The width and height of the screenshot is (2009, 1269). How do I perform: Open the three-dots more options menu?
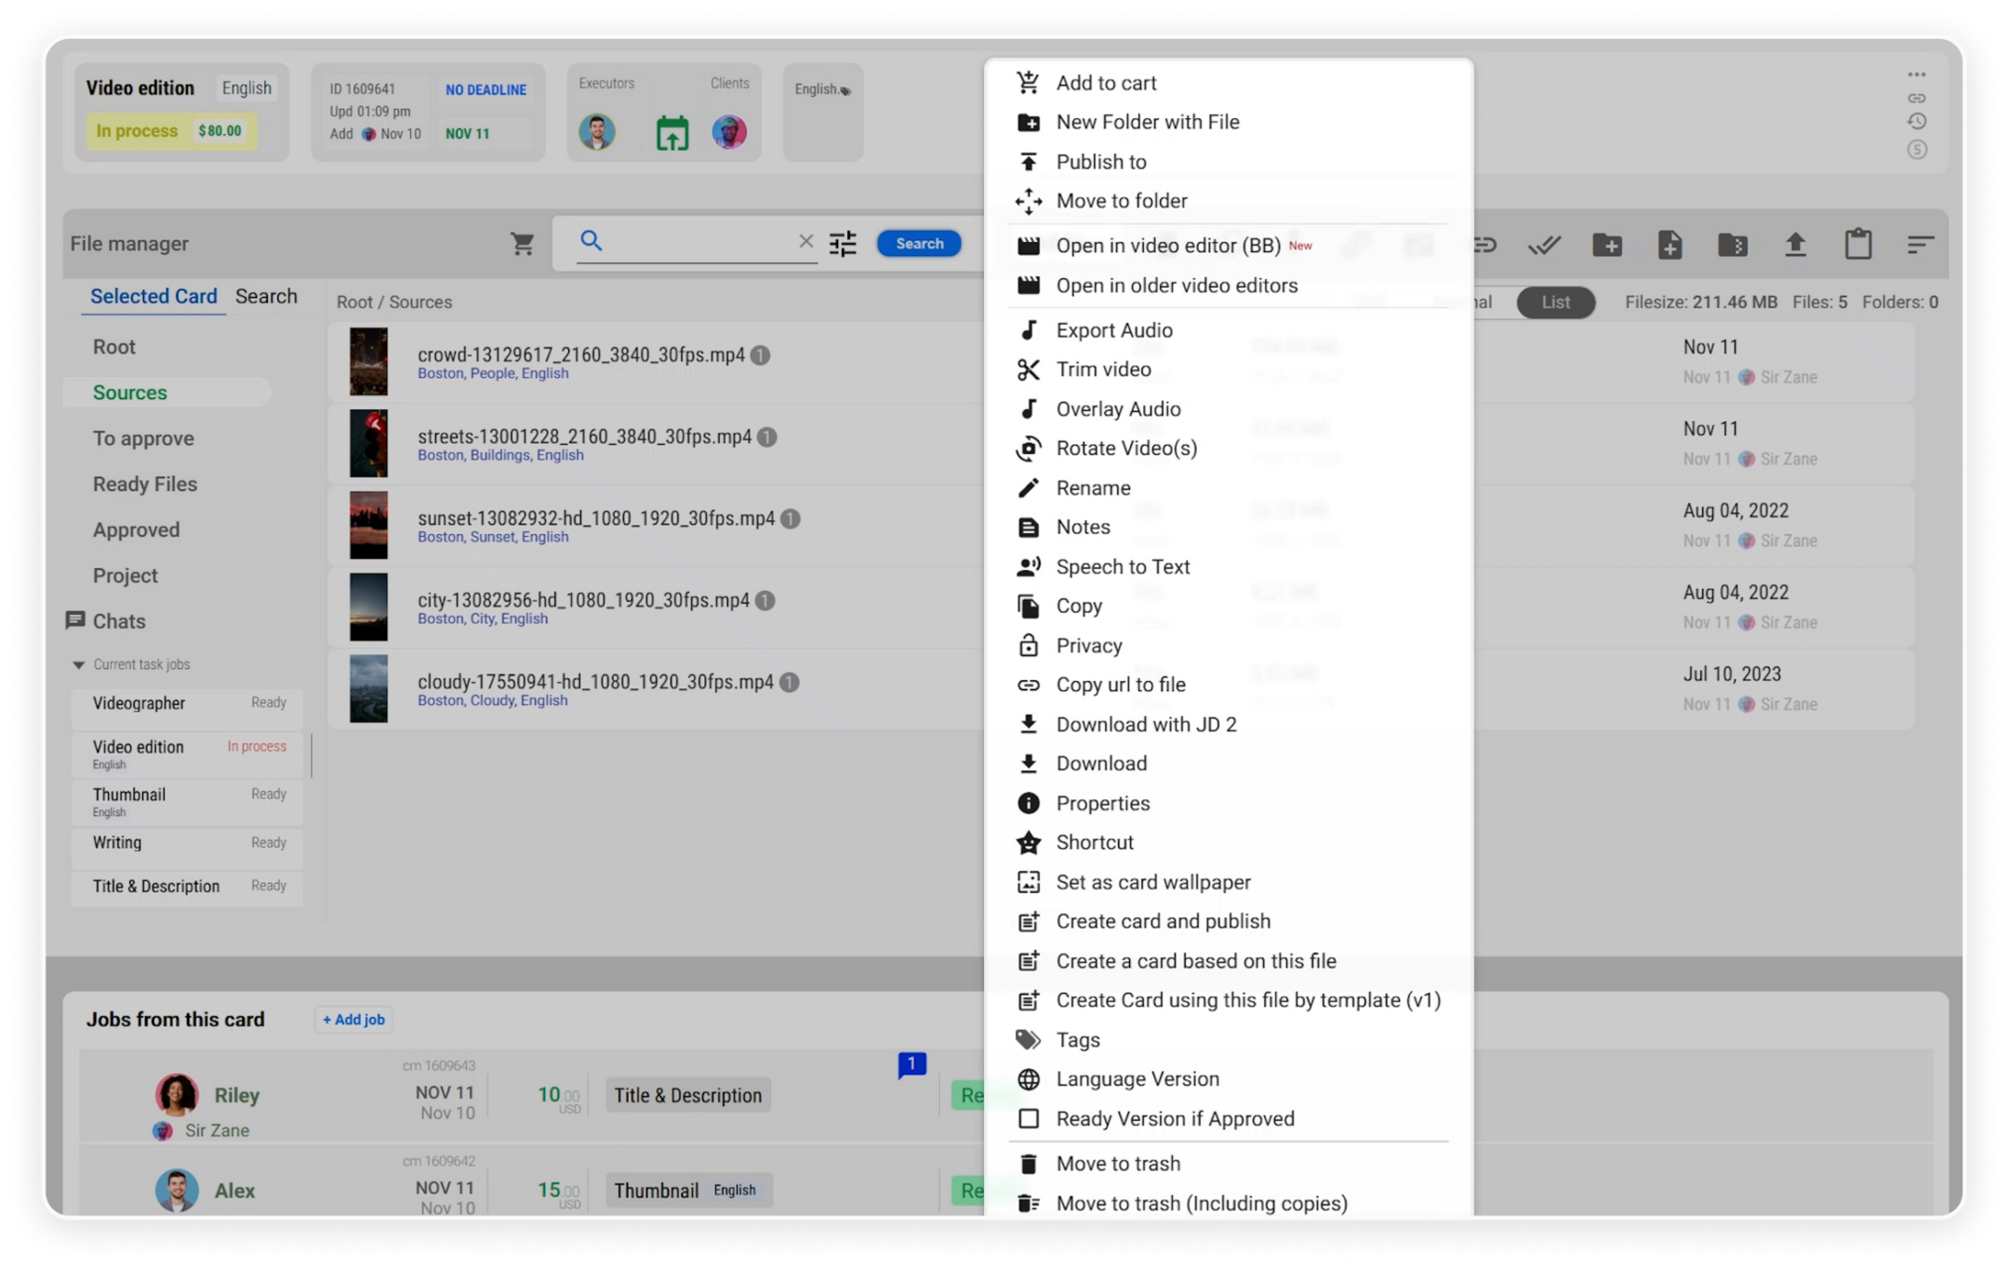click(1917, 74)
